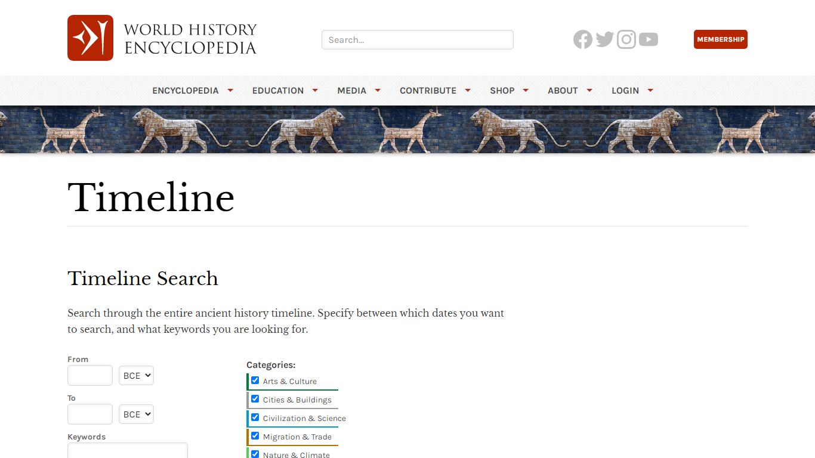Open the Education menu

tap(278, 91)
